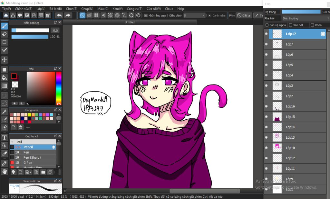The width and height of the screenshot is (330, 199).
Task: Open snap settings gear icon
Action: coord(138,15)
